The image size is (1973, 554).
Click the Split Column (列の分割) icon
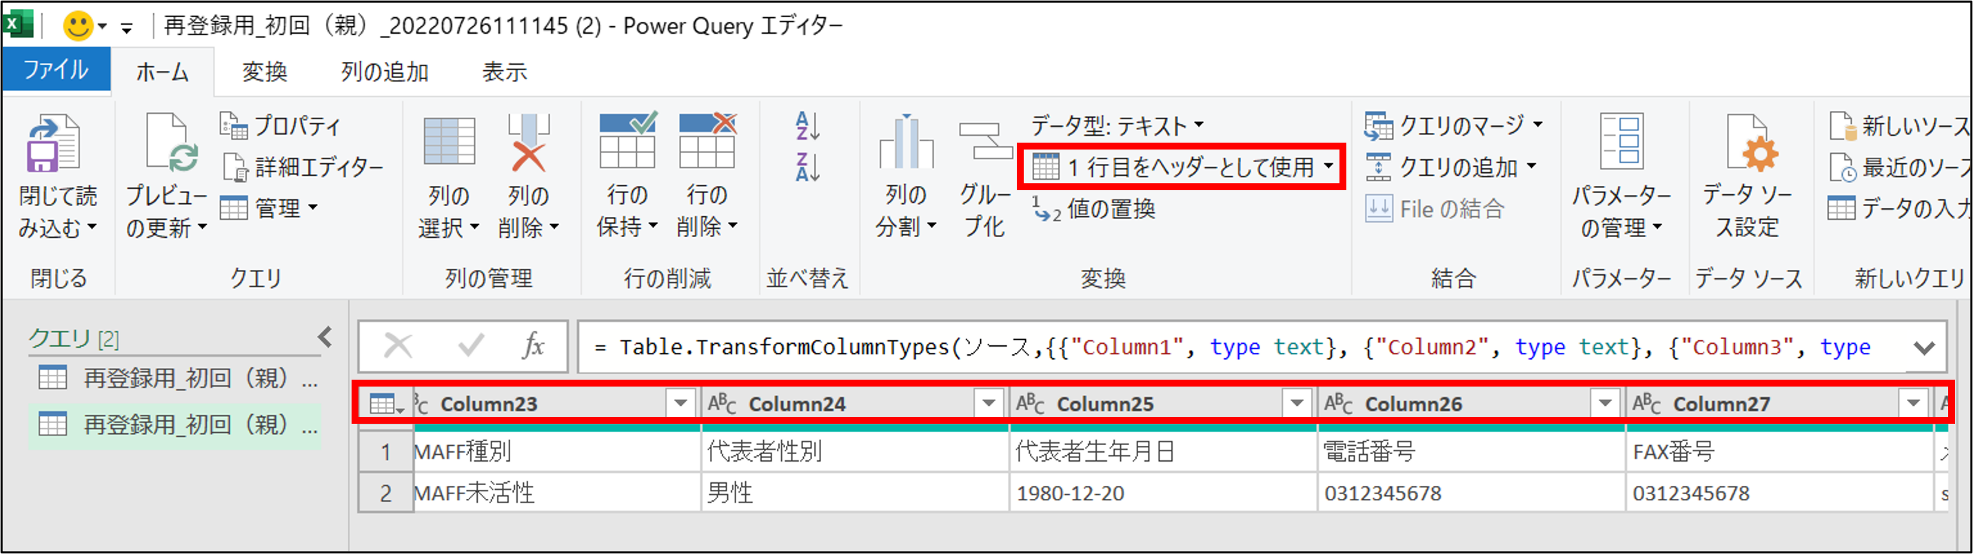[x=906, y=143]
